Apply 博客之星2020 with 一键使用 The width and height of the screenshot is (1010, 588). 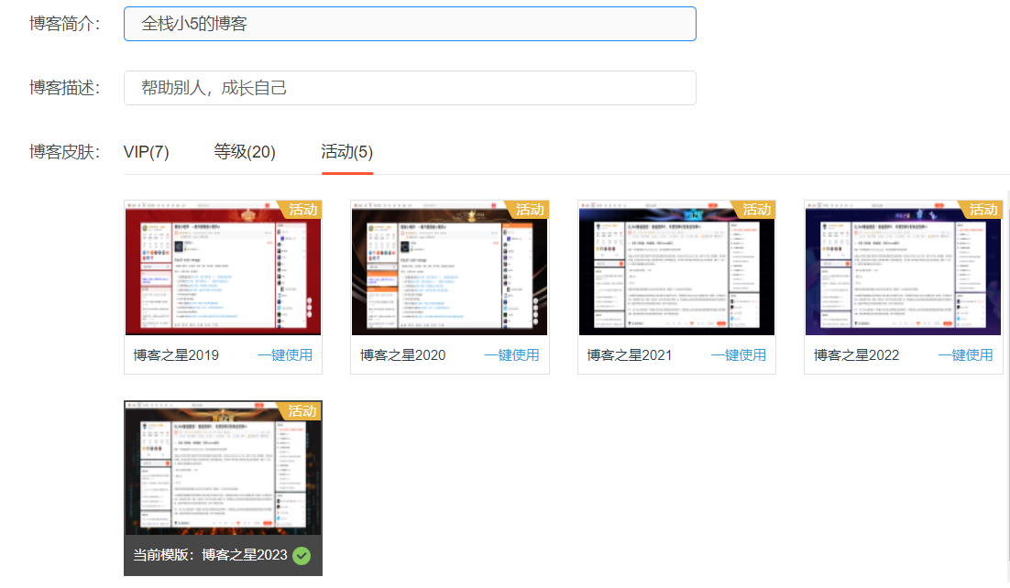[x=511, y=354]
